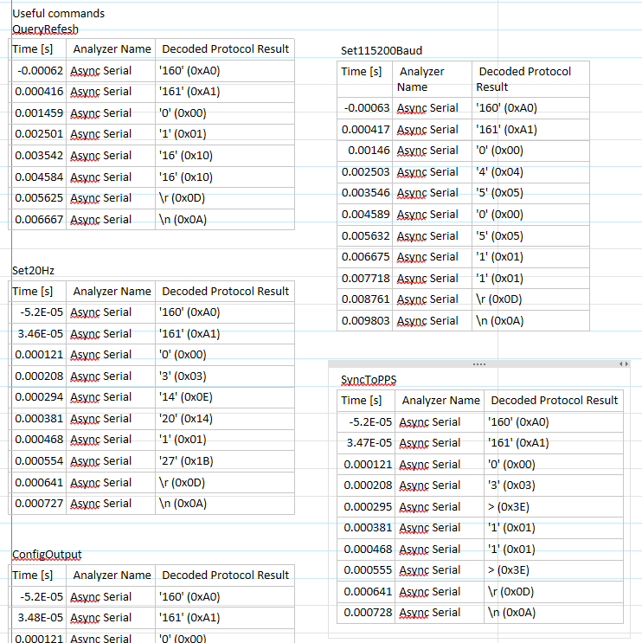Click the 0.006675 time cell
Image resolution: width=642 pixels, height=643 pixels.
tap(366, 257)
